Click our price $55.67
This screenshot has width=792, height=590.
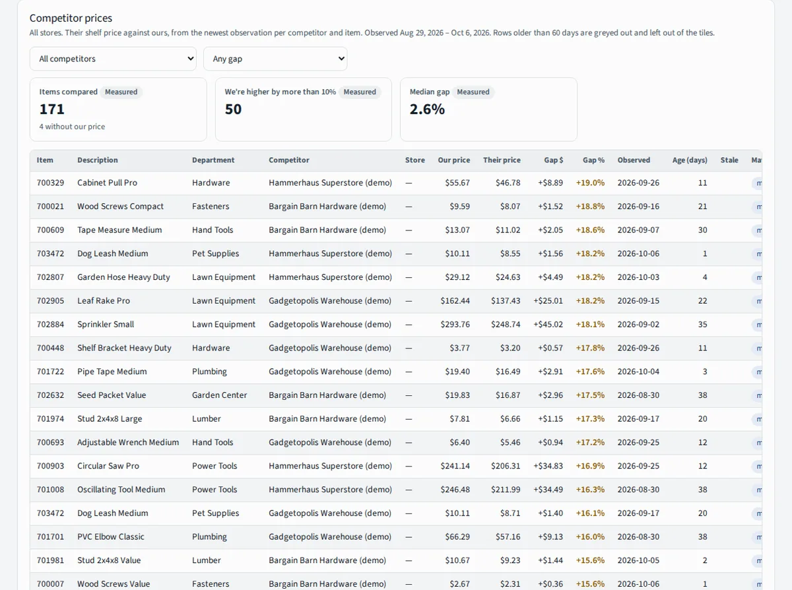(457, 183)
